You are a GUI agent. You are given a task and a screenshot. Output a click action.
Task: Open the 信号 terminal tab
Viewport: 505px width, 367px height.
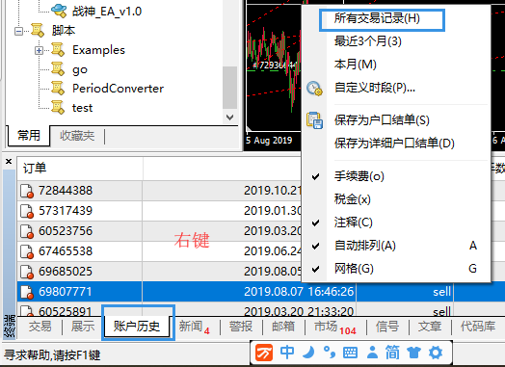click(387, 327)
